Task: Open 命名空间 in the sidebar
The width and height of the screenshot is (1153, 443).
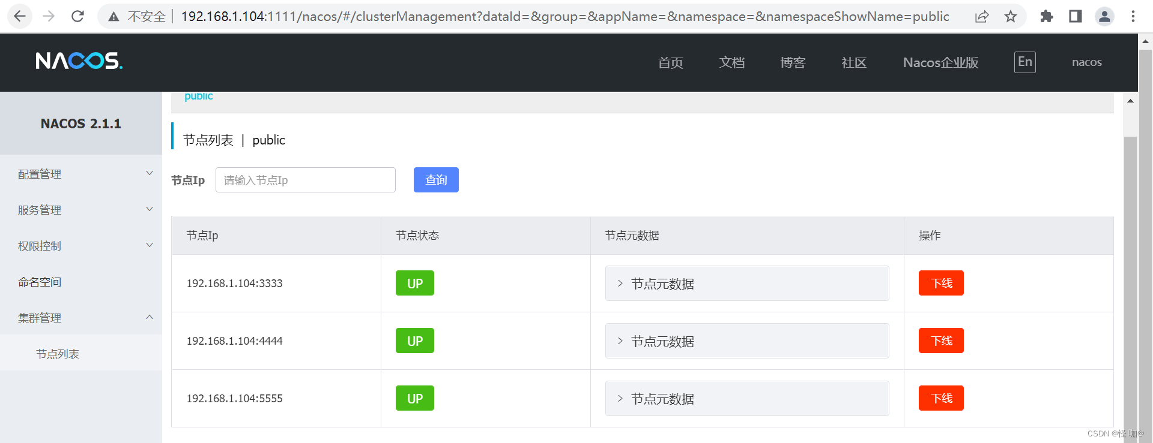Action: point(40,282)
